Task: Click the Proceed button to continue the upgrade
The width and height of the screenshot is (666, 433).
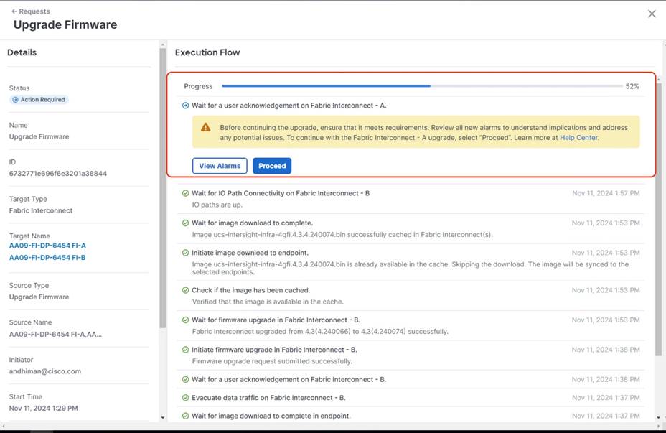Action: pos(272,166)
